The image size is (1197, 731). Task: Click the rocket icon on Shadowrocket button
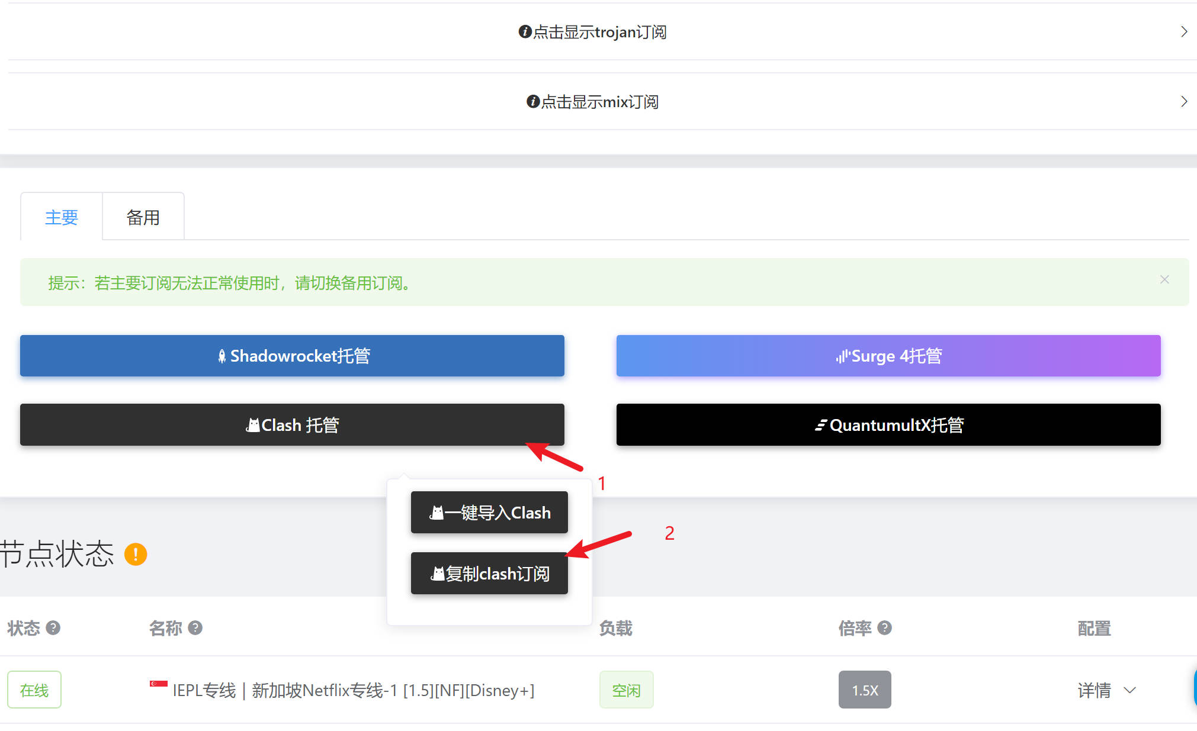coord(222,356)
